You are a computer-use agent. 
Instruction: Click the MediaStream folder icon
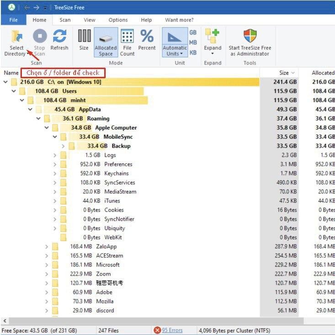click(63, 191)
